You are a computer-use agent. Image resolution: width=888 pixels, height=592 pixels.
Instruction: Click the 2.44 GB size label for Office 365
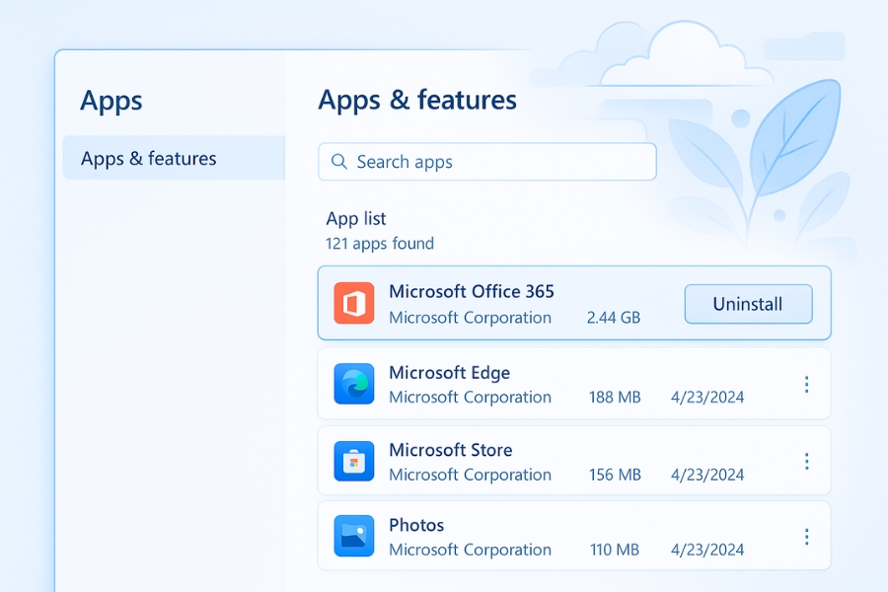coord(613,318)
